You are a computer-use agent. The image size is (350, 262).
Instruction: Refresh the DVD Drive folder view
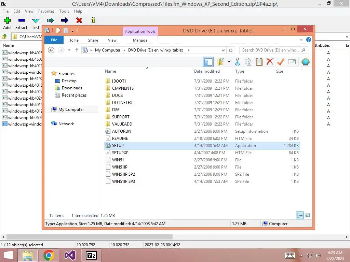(x=231, y=50)
